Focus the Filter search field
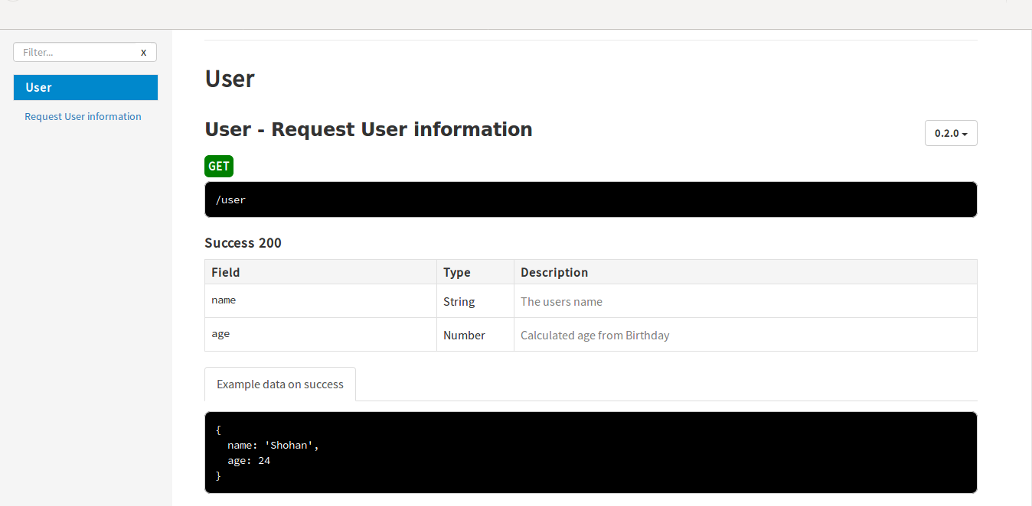The image size is (1032, 506). 85,52
